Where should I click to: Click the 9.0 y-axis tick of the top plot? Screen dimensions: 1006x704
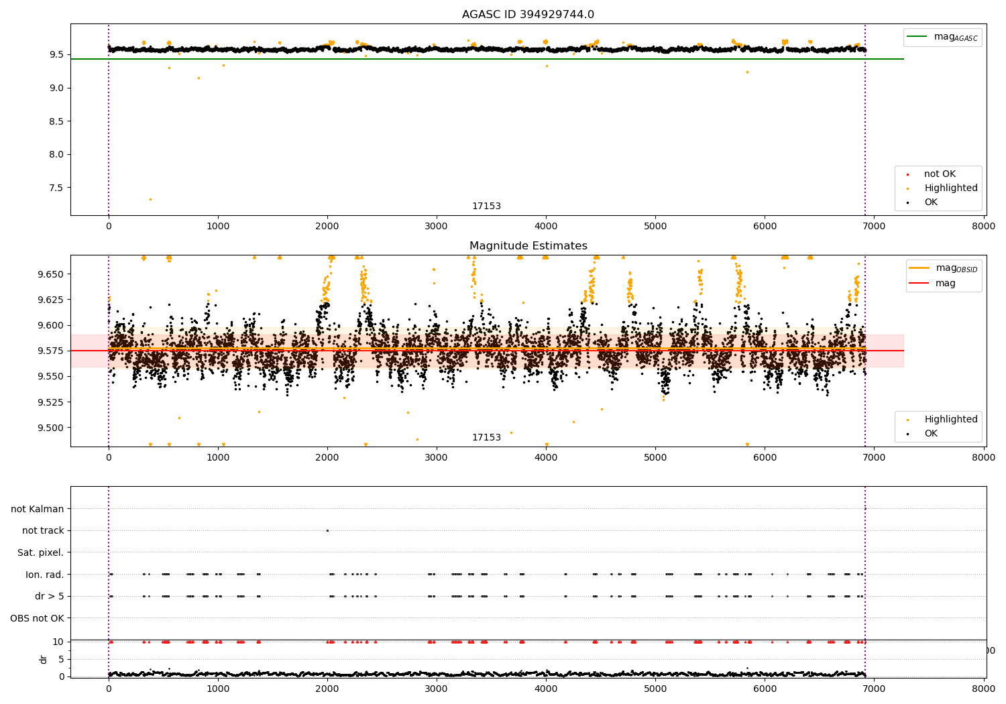click(56, 88)
